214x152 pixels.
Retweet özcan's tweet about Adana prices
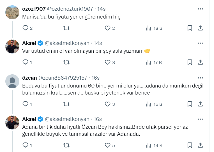click(66, 104)
